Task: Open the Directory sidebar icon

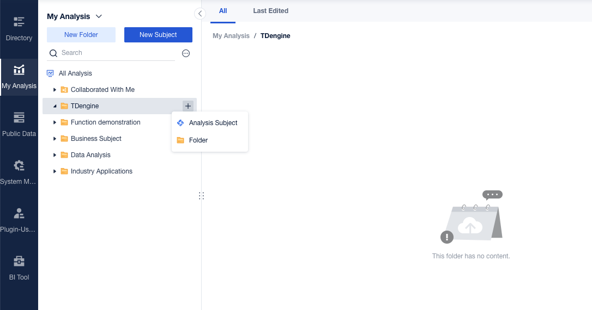Action: coord(19,22)
